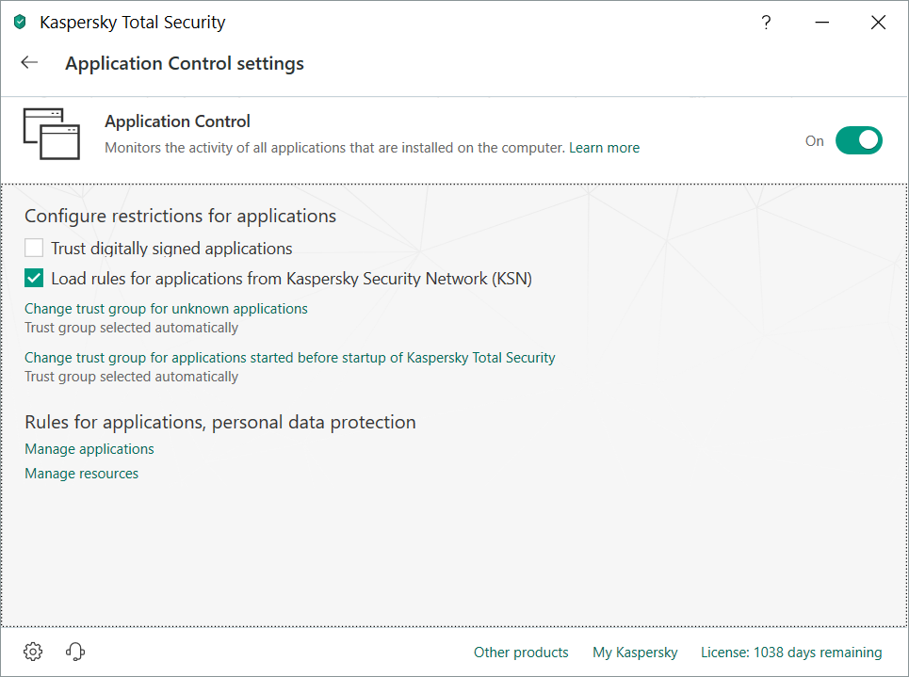Open support via the headset icon
Viewport: 909px width, 677px height.
(x=76, y=652)
